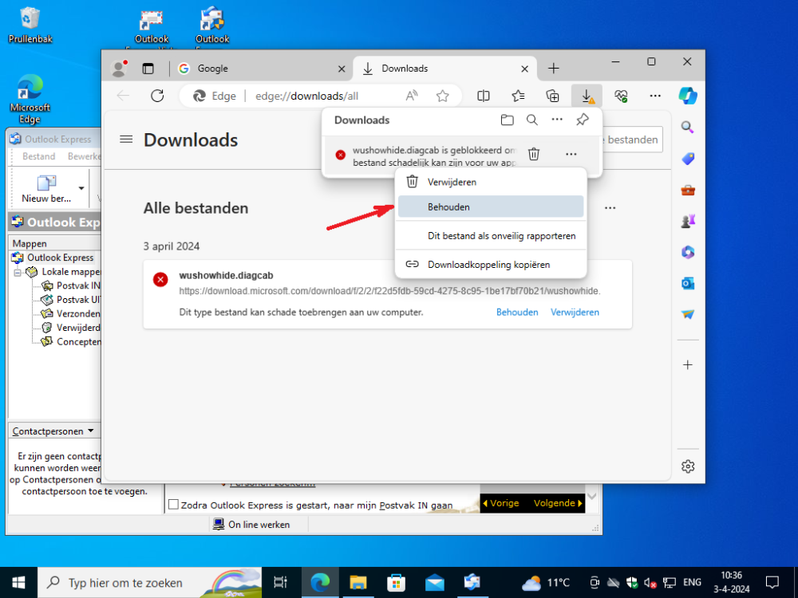Open Outlook icon in Edge sidebar
This screenshot has height=598, width=798.
[688, 283]
